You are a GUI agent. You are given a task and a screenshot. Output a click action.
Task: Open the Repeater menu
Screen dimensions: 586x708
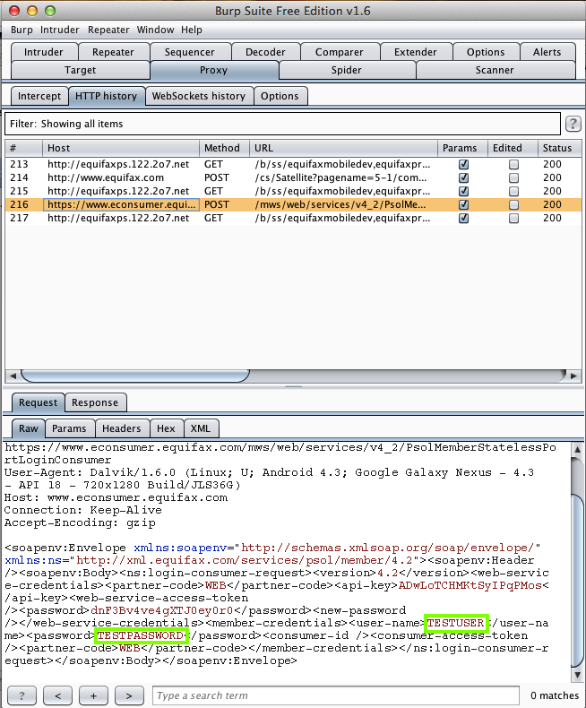[108, 30]
